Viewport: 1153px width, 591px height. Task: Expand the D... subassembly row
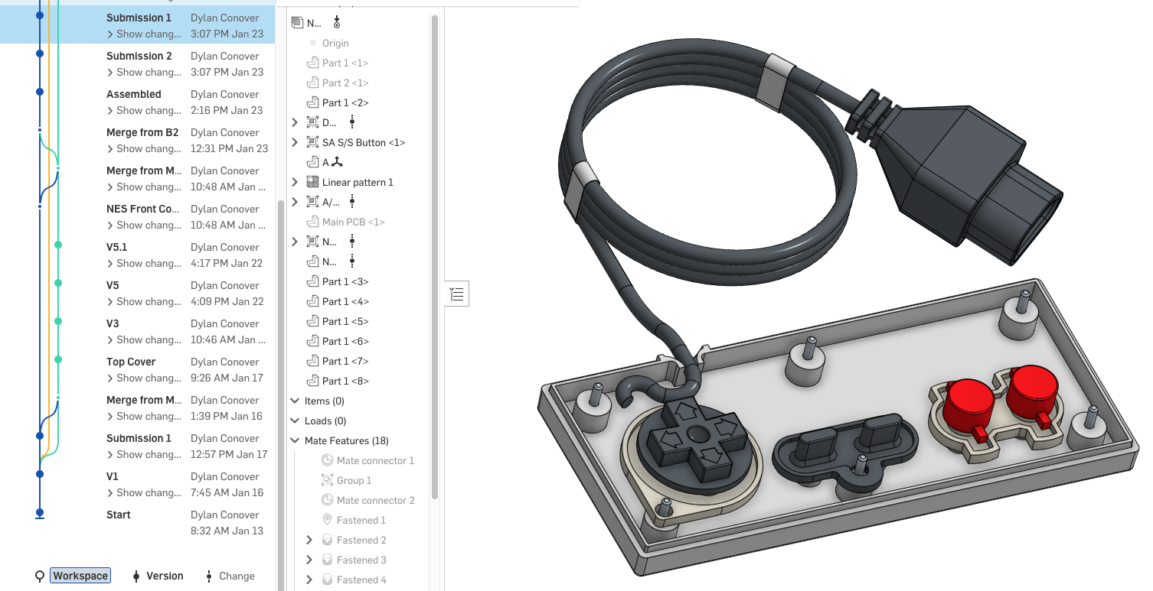point(295,122)
